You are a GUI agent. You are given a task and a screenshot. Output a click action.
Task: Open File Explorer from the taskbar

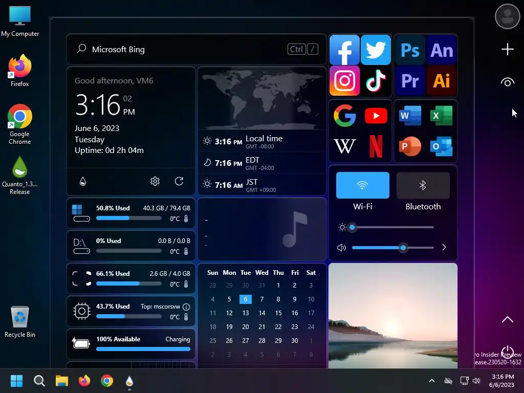click(x=62, y=381)
